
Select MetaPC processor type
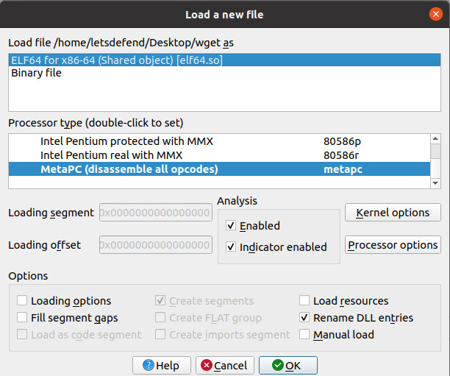[x=129, y=169]
